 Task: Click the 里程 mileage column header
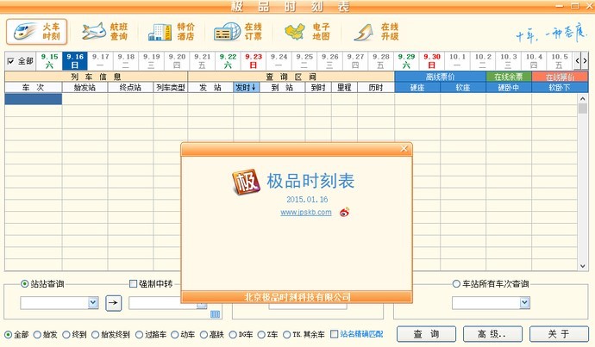point(344,88)
